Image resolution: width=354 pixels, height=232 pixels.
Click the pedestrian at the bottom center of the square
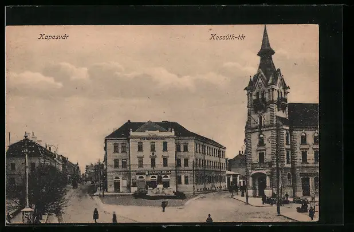click(x=209, y=218)
